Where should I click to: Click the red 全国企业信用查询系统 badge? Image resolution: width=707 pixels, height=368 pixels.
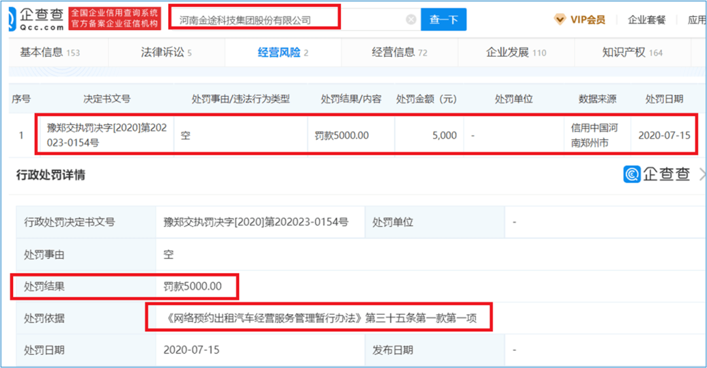pyautogui.click(x=115, y=19)
